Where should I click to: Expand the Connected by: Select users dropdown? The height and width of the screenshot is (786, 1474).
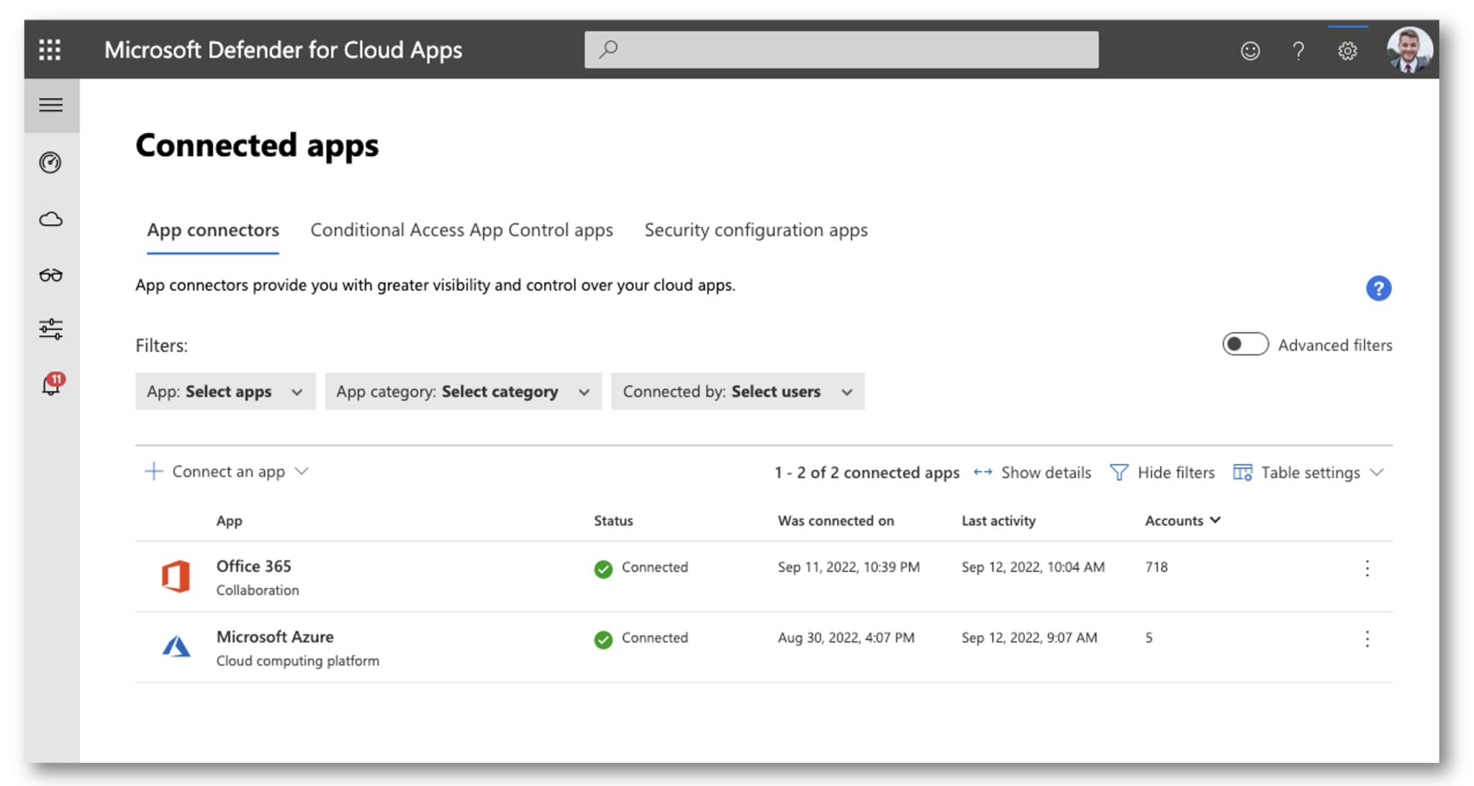click(x=738, y=392)
